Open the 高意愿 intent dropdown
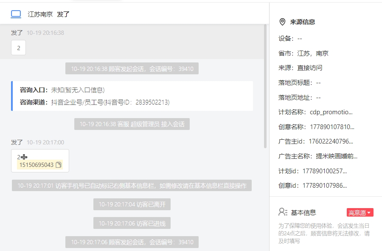This screenshot has height=251, width=382. point(360,212)
